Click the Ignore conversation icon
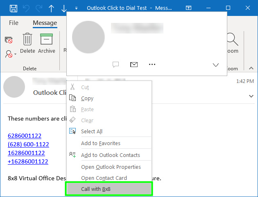 pyautogui.click(x=9, y=40)
